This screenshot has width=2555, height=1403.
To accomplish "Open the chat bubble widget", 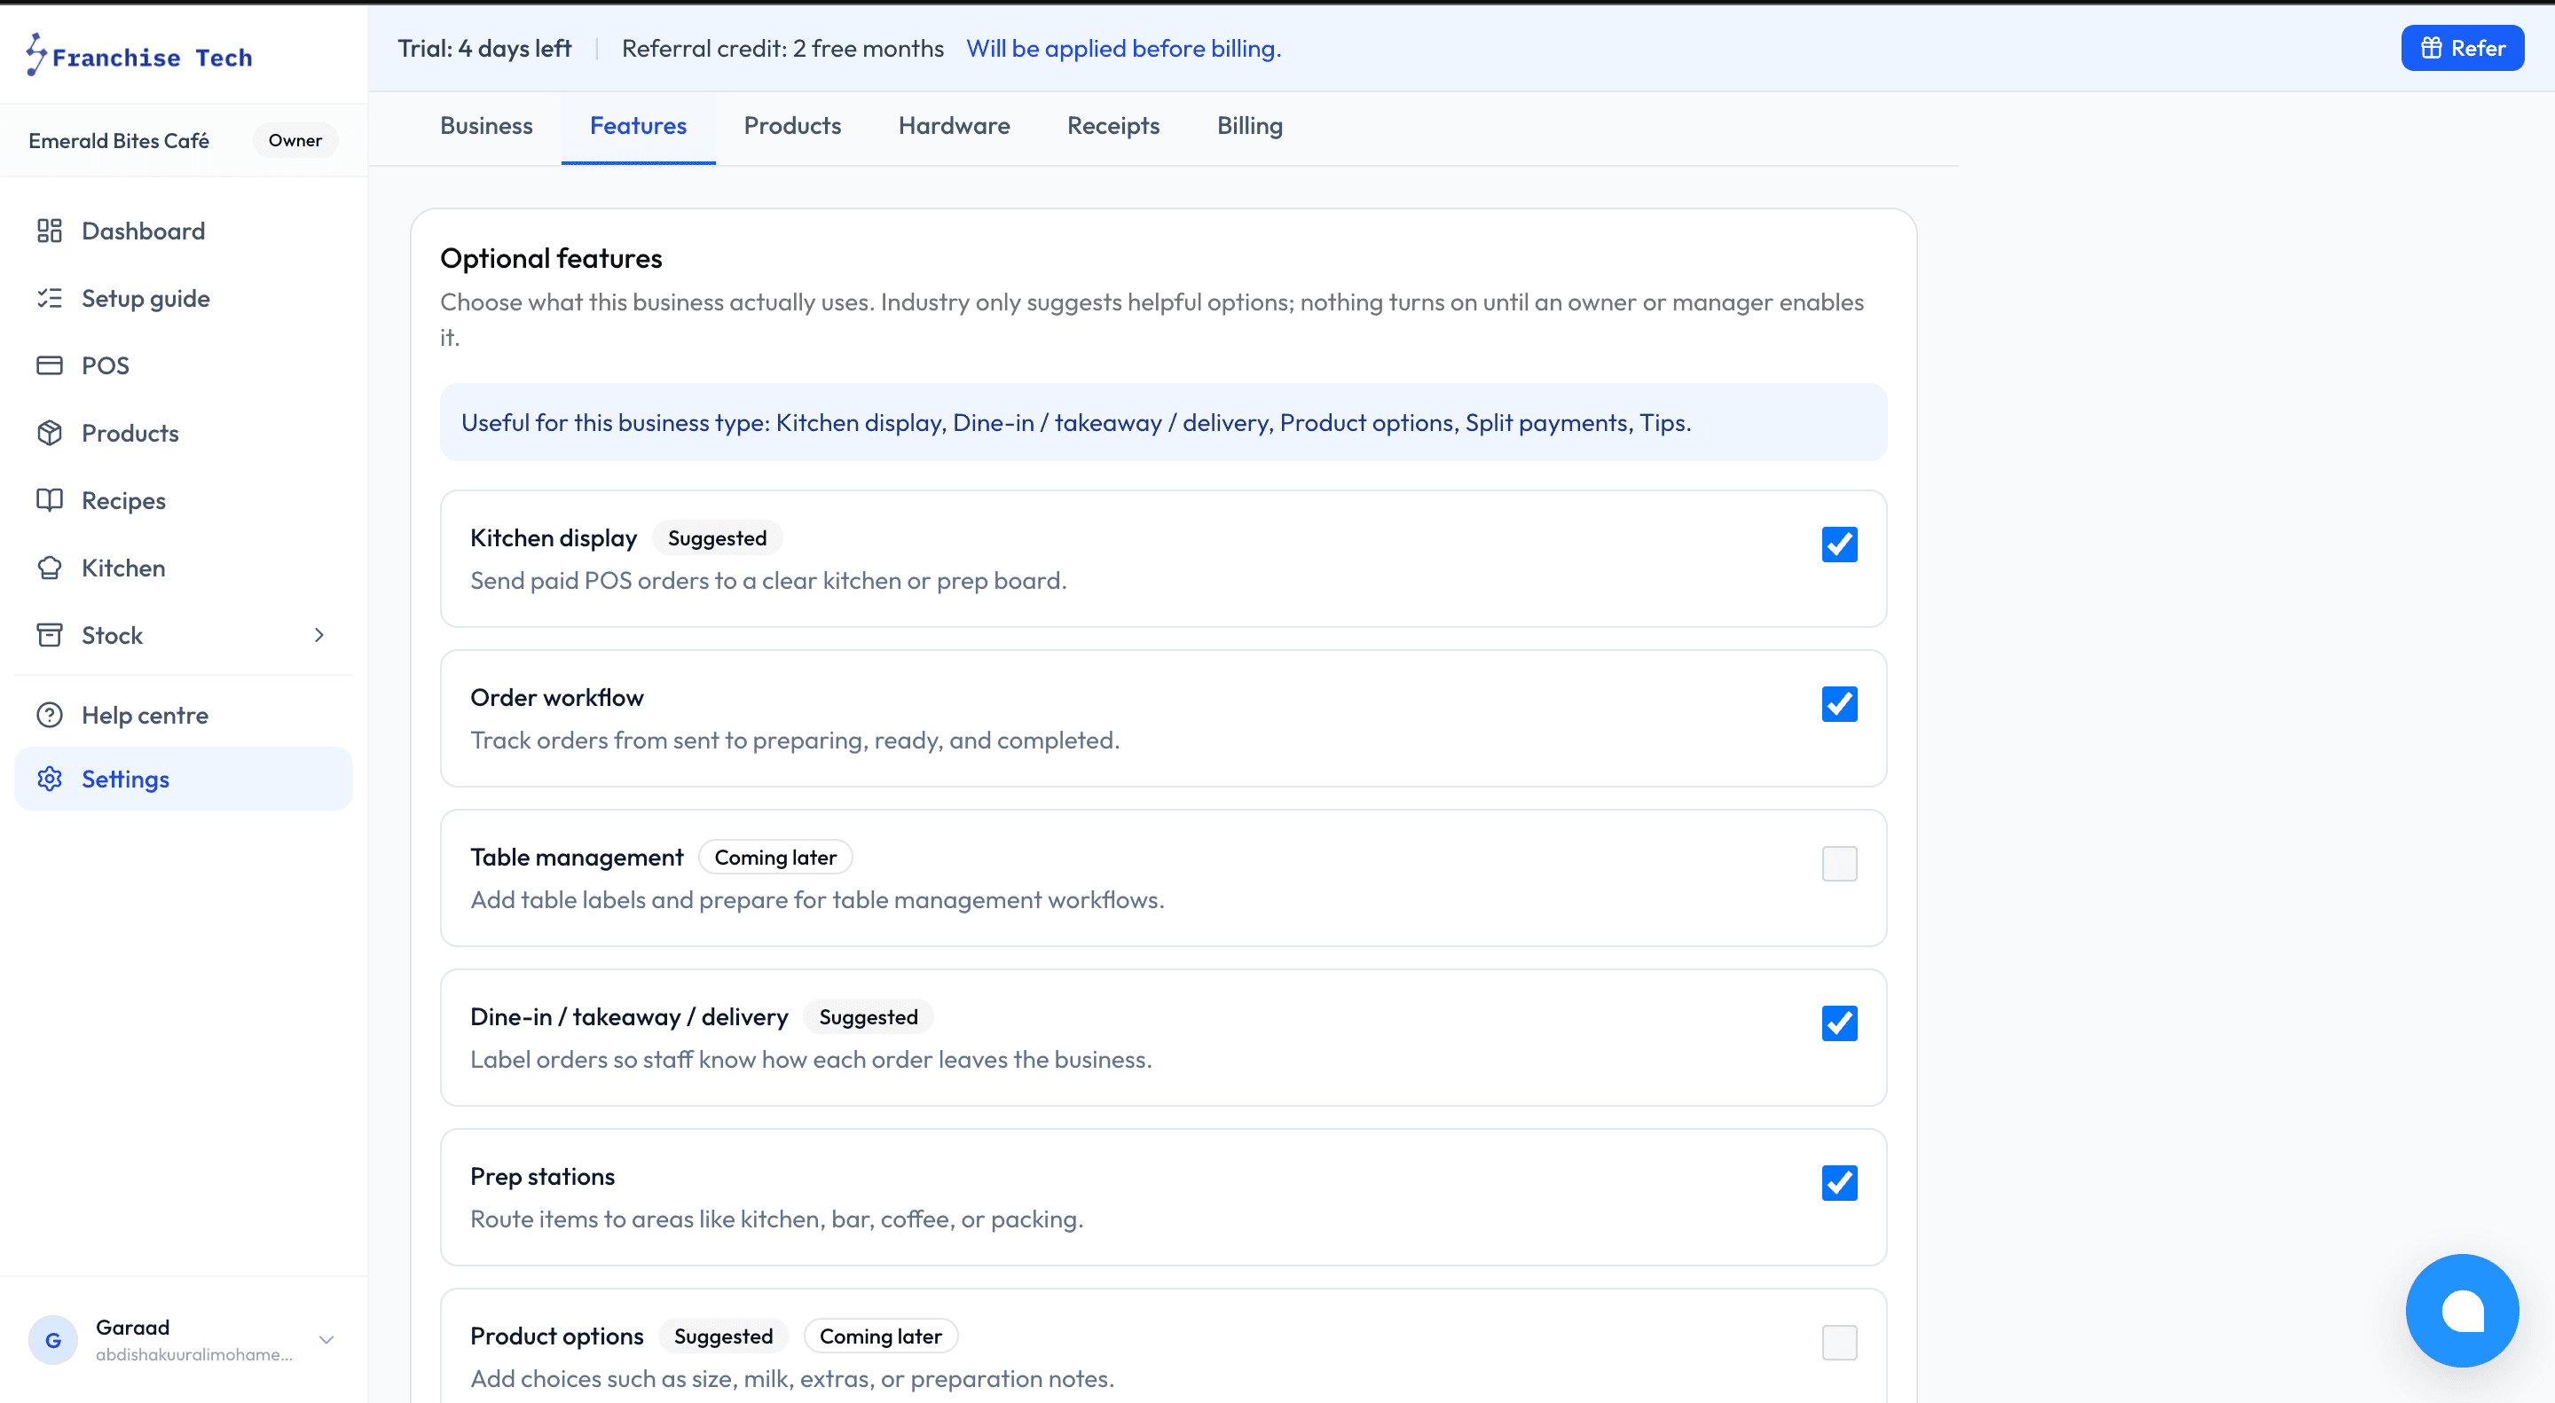I will pos(2462,1310).
